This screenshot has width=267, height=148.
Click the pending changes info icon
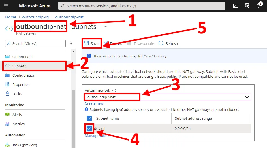click(89, 56)
